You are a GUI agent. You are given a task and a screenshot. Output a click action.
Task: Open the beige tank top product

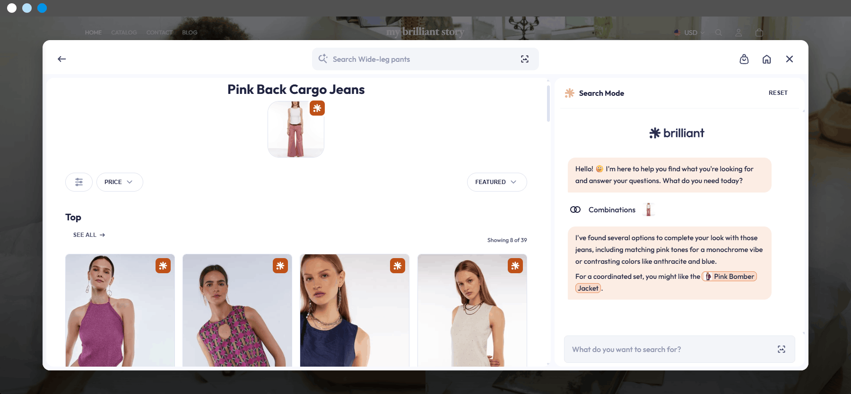(x=472, y=310)
